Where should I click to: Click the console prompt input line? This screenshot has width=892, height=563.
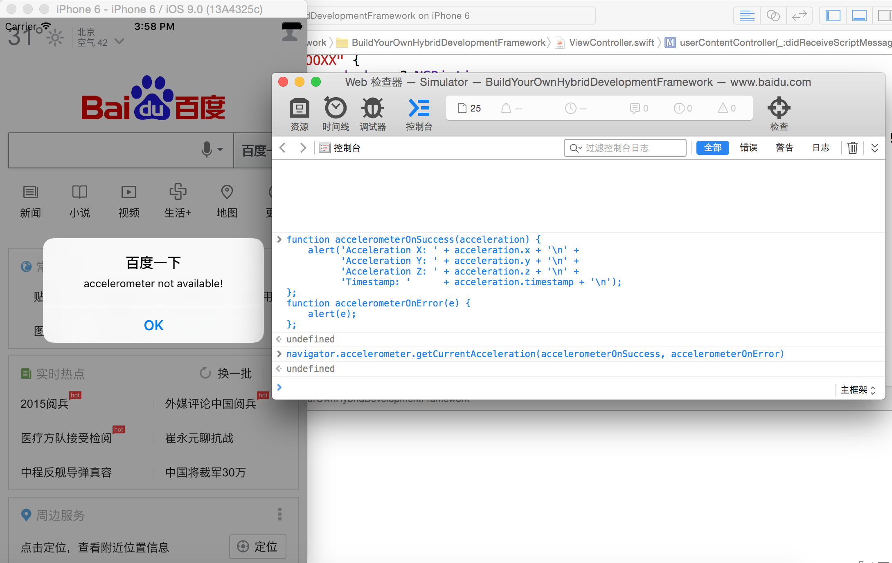[556, 387]
